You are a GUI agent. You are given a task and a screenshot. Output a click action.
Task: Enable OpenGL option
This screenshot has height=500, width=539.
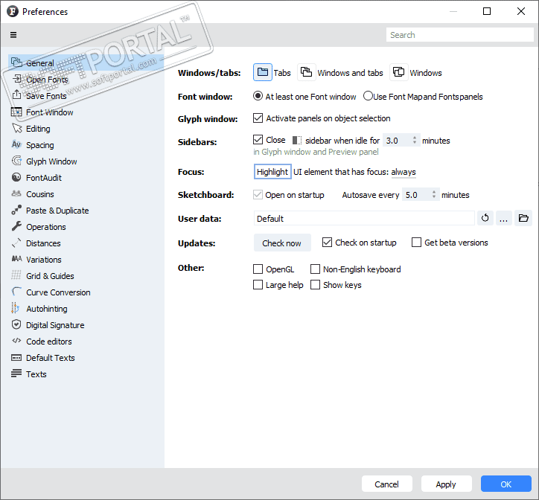tap(258, 269)
